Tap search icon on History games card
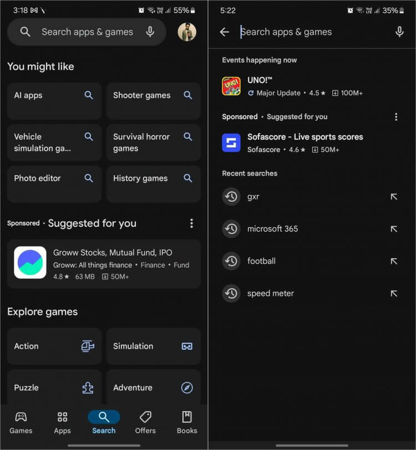Image resolution: width=416 pixels, height=450 pixels. pos(188,178)
